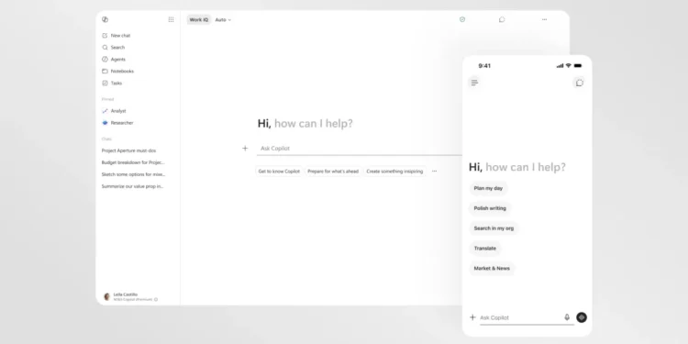Screen dimensions: 688x344
Task: Click the Translate chip on mobile
Action: pos(485,249)
